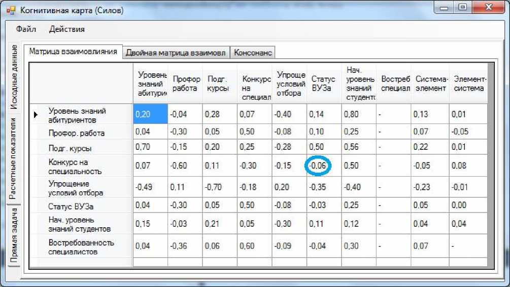Open the Расчетные показатели side tab

click(15, 159)
